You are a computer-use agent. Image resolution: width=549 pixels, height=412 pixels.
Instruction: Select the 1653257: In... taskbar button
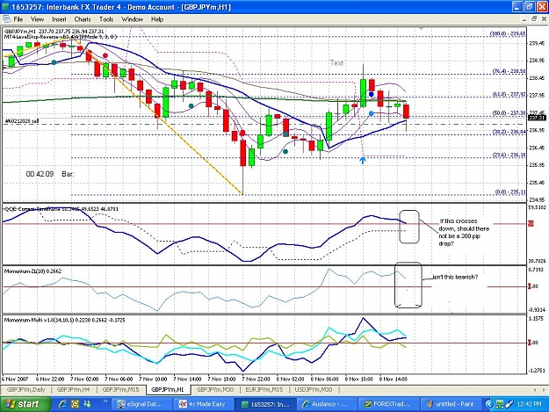point(266,404)
